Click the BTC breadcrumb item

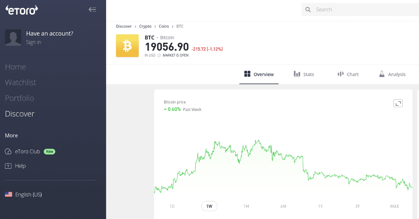point(180,26)
